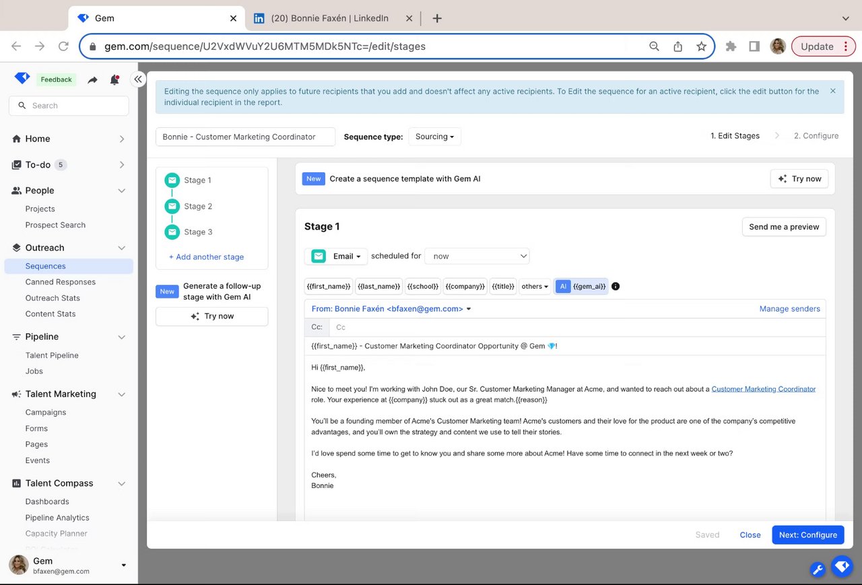
Task: Collapse the Talent Compass section
Action: (122, 483)
